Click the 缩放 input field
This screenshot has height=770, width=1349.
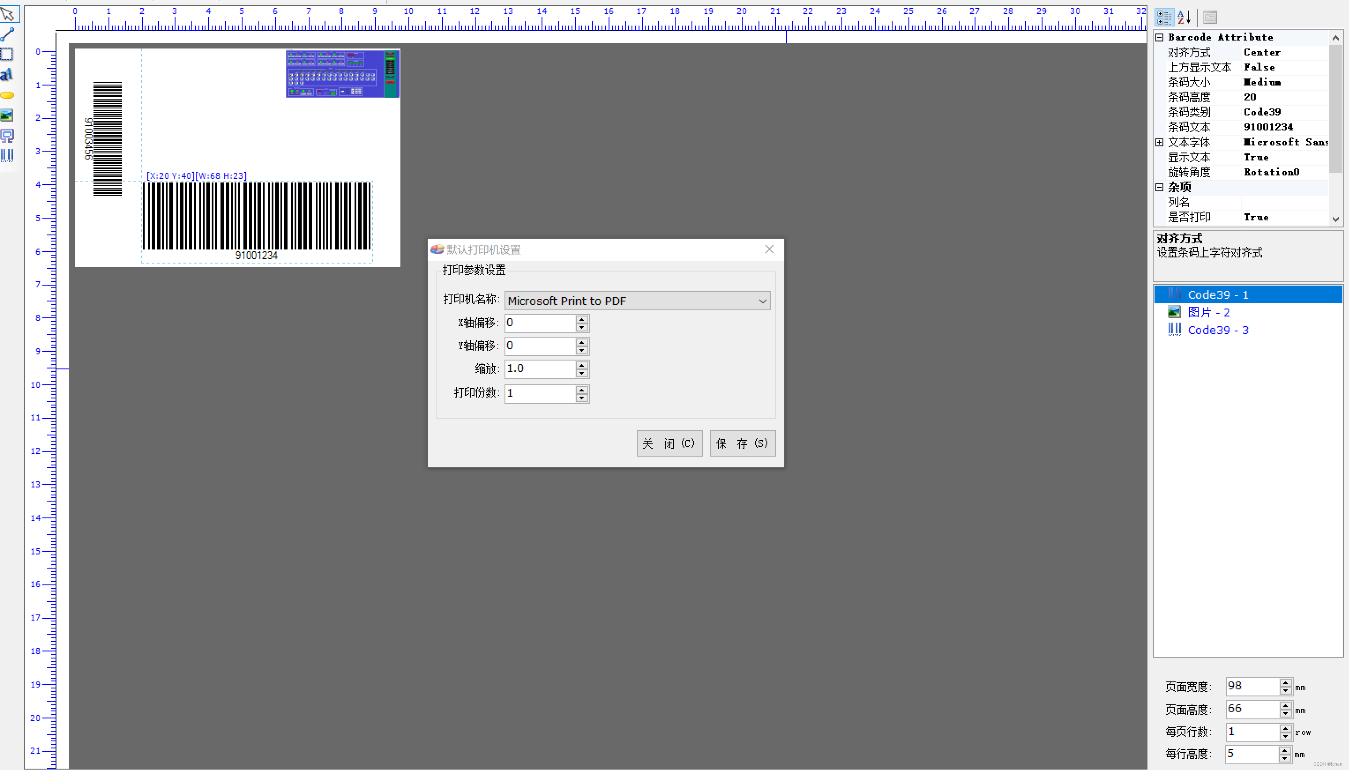(540, 369)
